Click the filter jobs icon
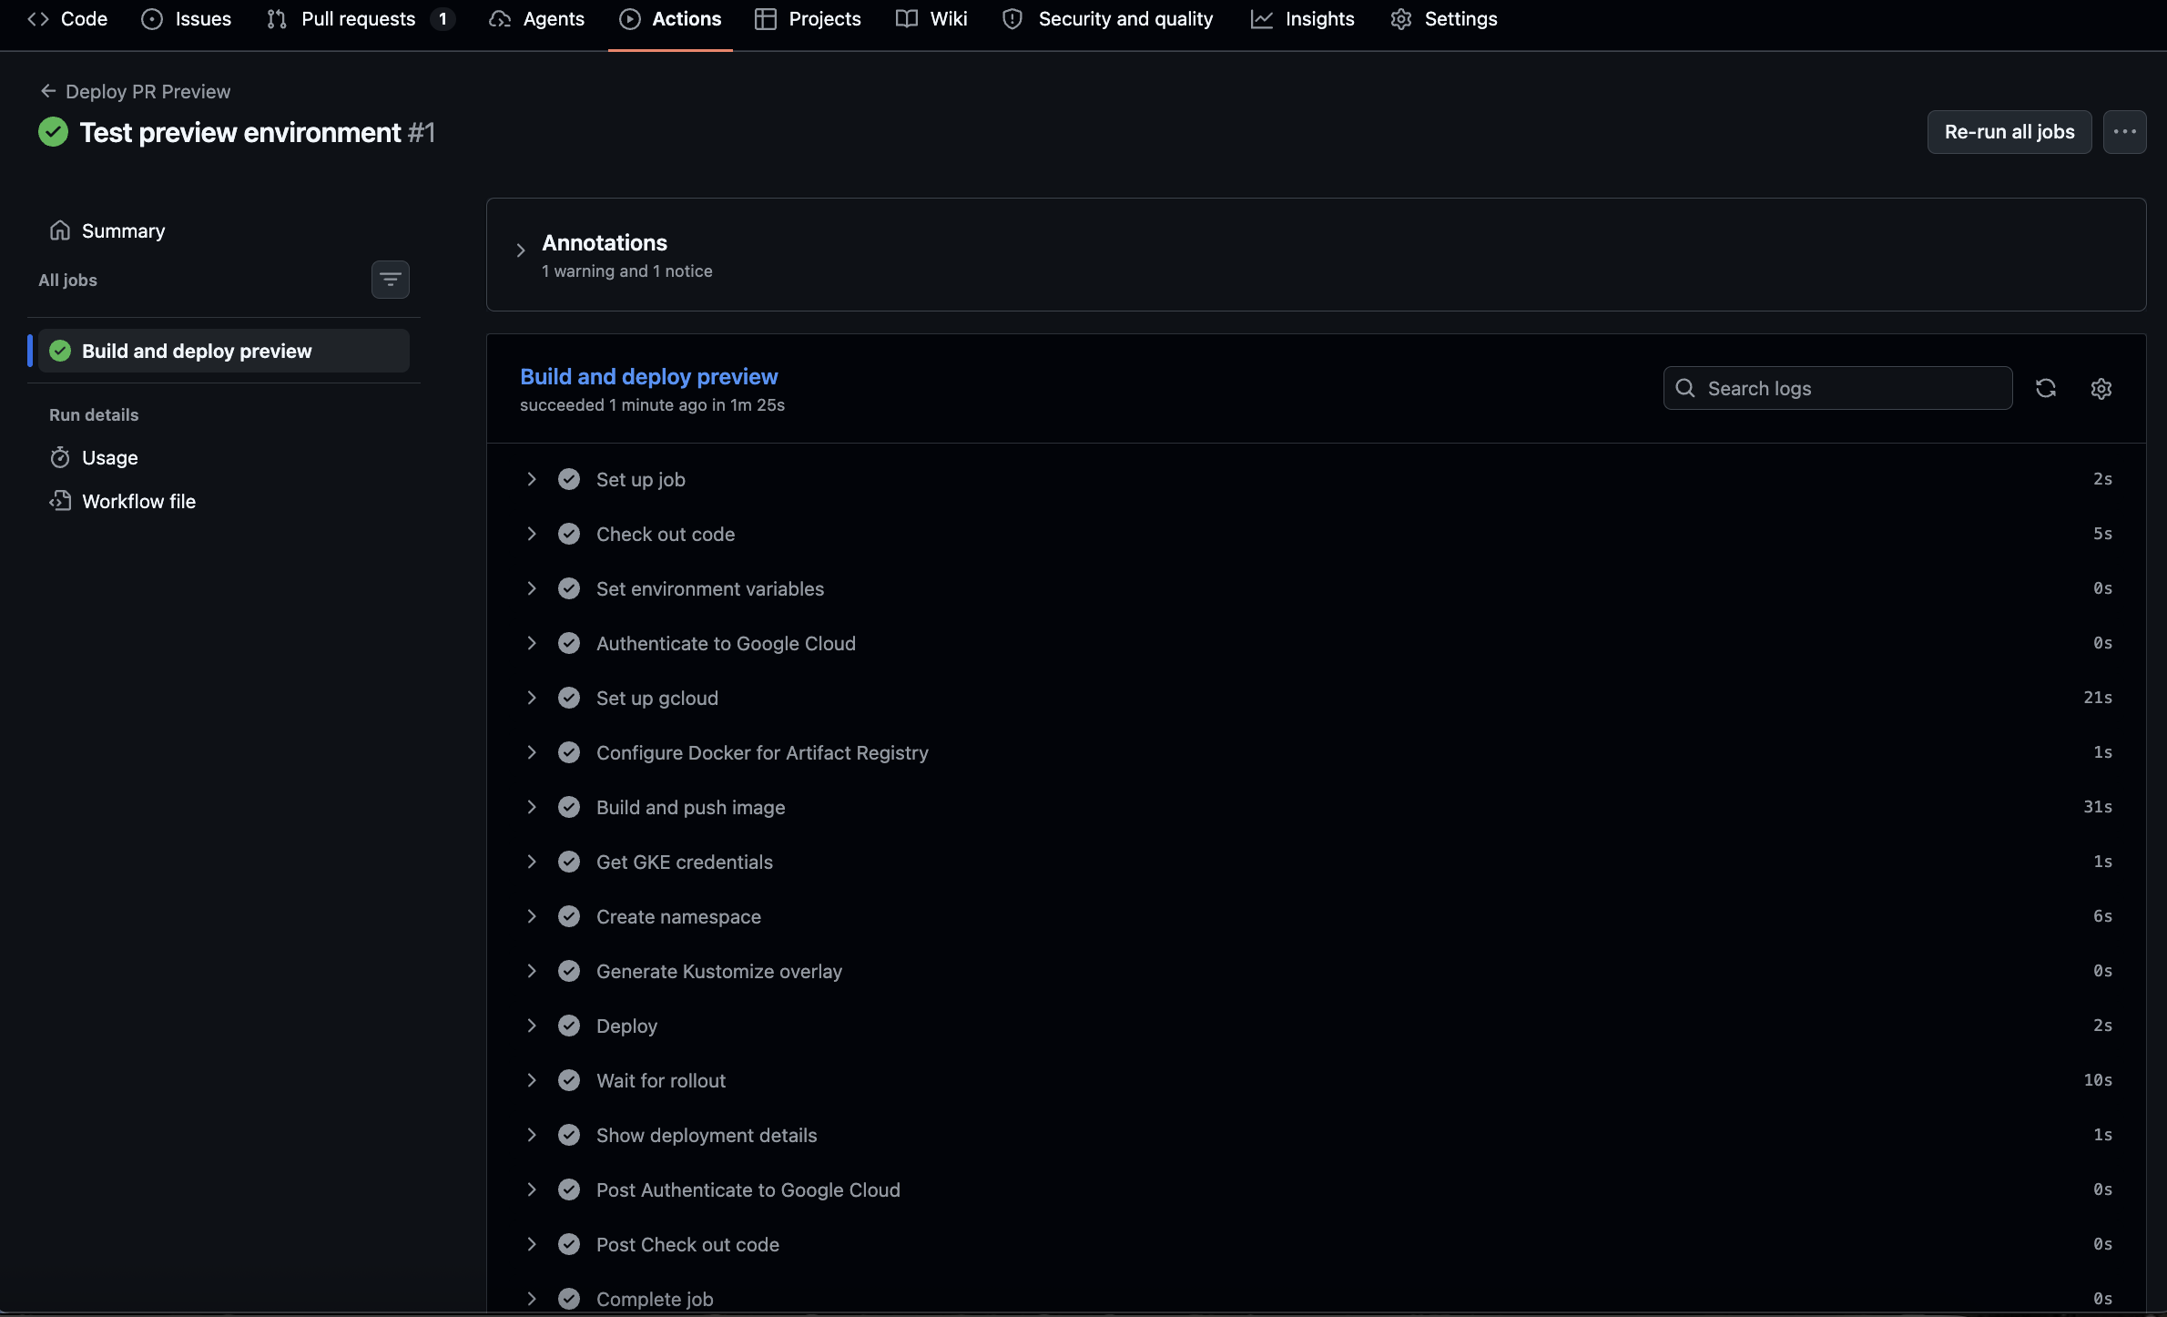This screenshot has width=2167, height=1317. (x=391, y=280)
